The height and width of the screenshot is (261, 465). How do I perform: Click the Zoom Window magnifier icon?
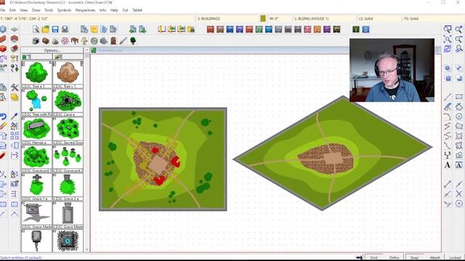[x=448, y=29]
